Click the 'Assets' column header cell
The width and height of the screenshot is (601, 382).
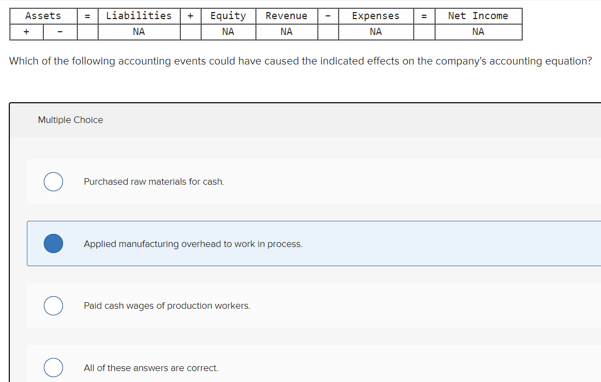pos(42,16)
